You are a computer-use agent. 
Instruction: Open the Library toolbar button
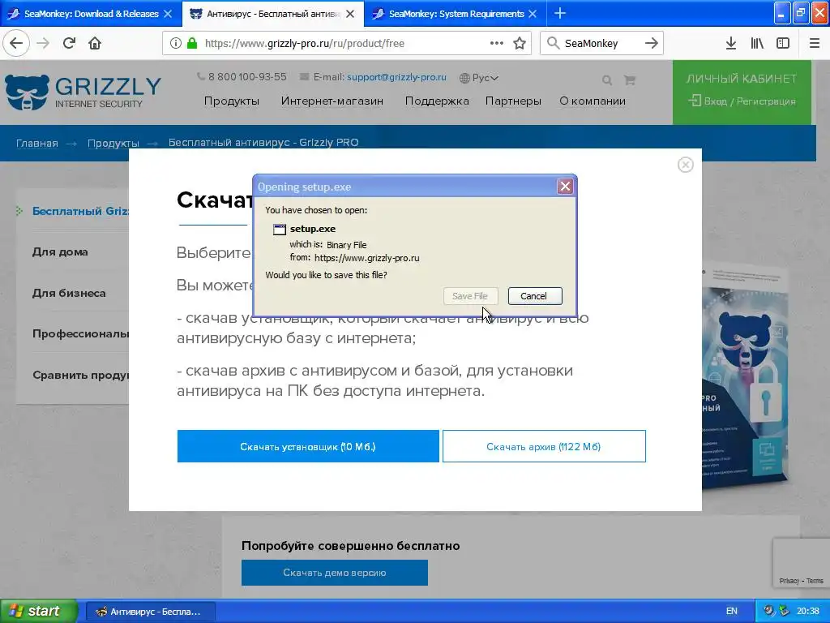click(x=757, y=43)
